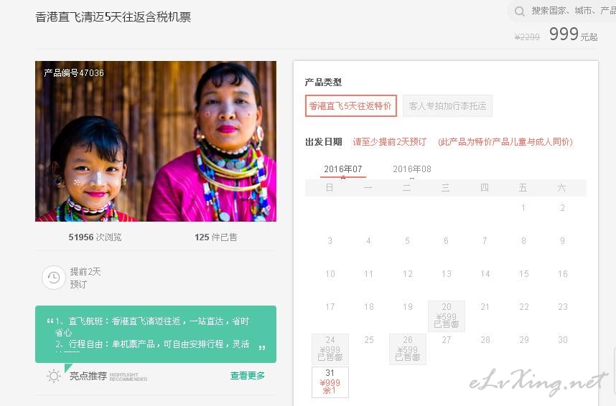The width and height of the screenshot is (616, 406).
Task: Switch calendar to 2016年07 tab
Action: pyautogui.click(x=343, y=169)
